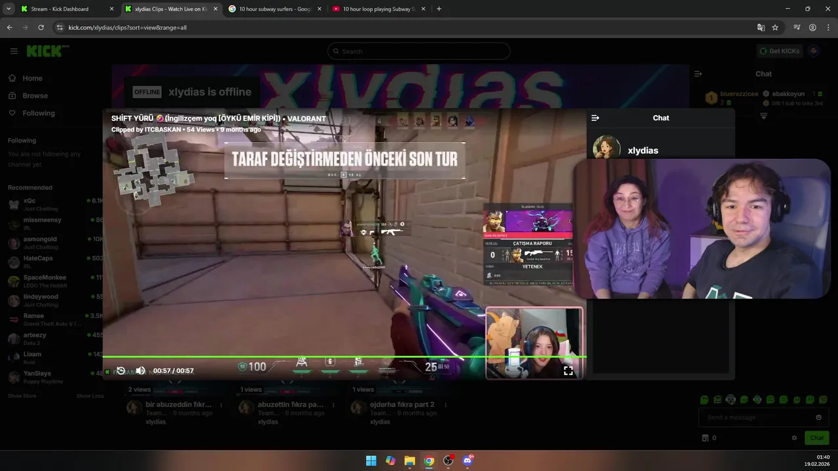This screenshot has height=471, width=838.
Task: Open Discord from taskbar
Action: [x=467, y=461]
